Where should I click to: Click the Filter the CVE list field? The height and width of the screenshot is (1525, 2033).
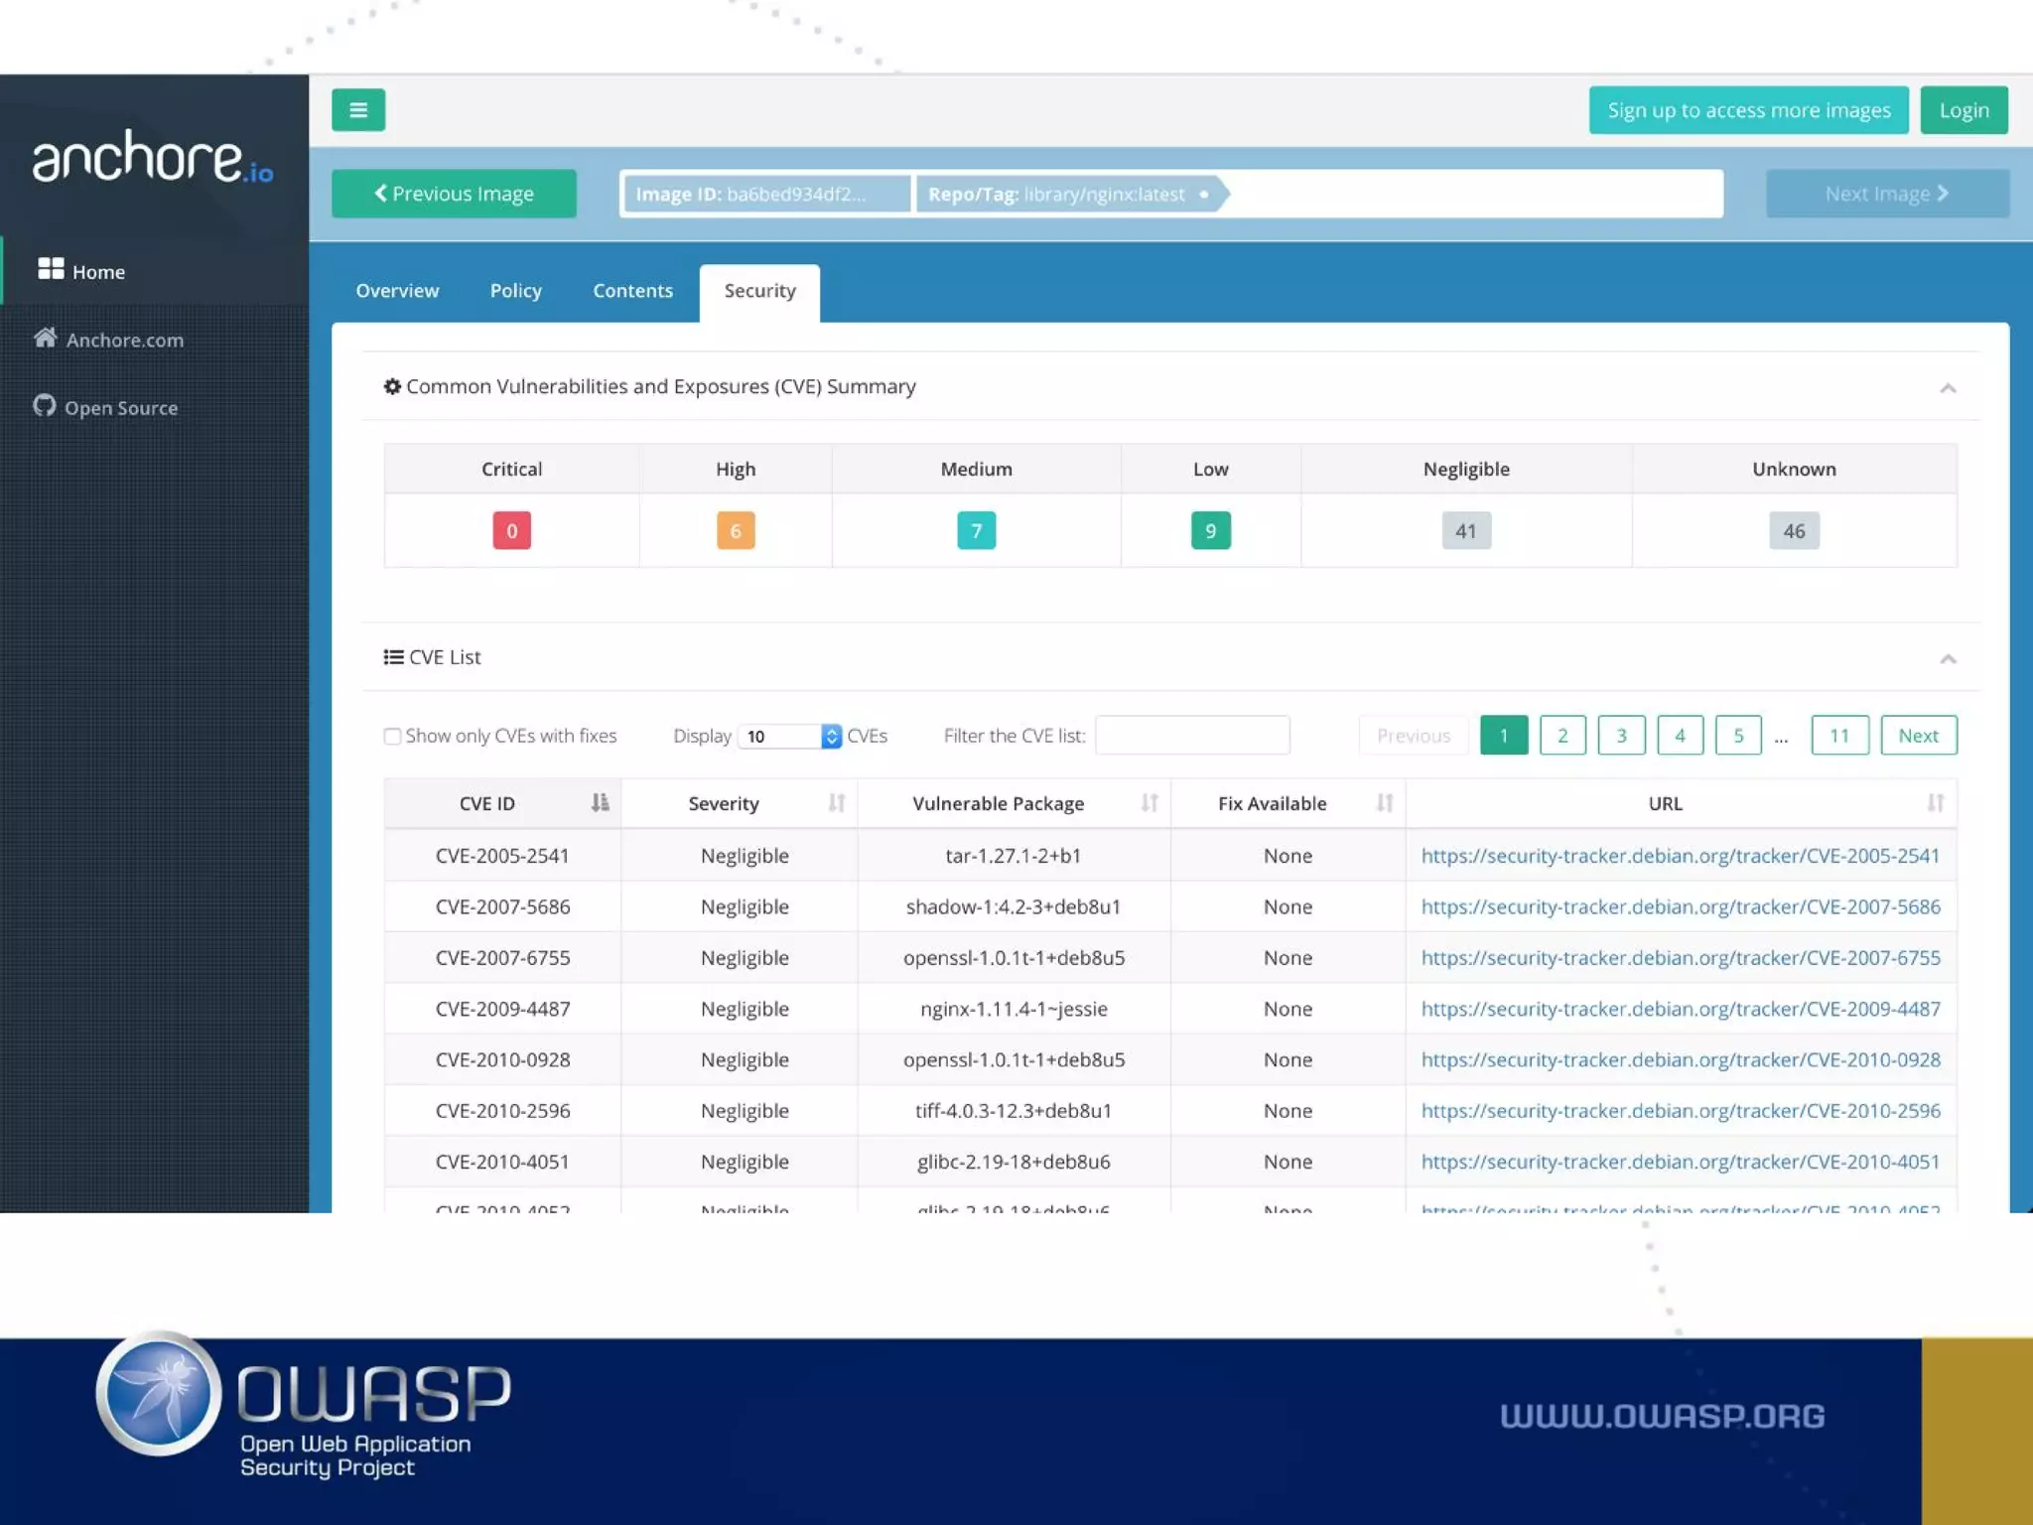[x=1191, y=736]
